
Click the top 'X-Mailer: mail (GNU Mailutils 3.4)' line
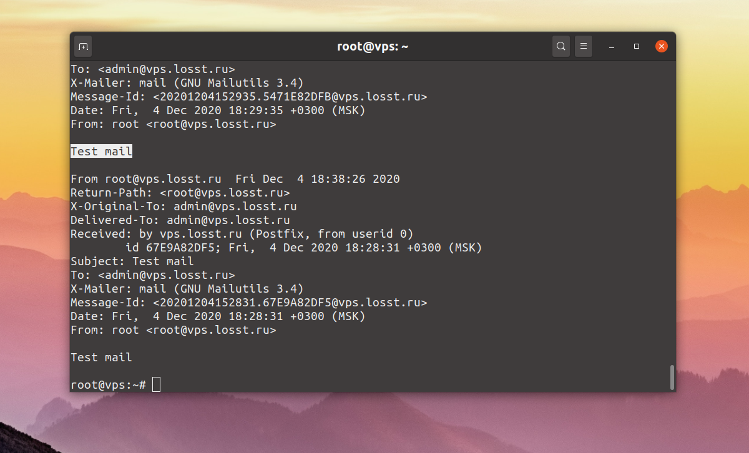187,83
